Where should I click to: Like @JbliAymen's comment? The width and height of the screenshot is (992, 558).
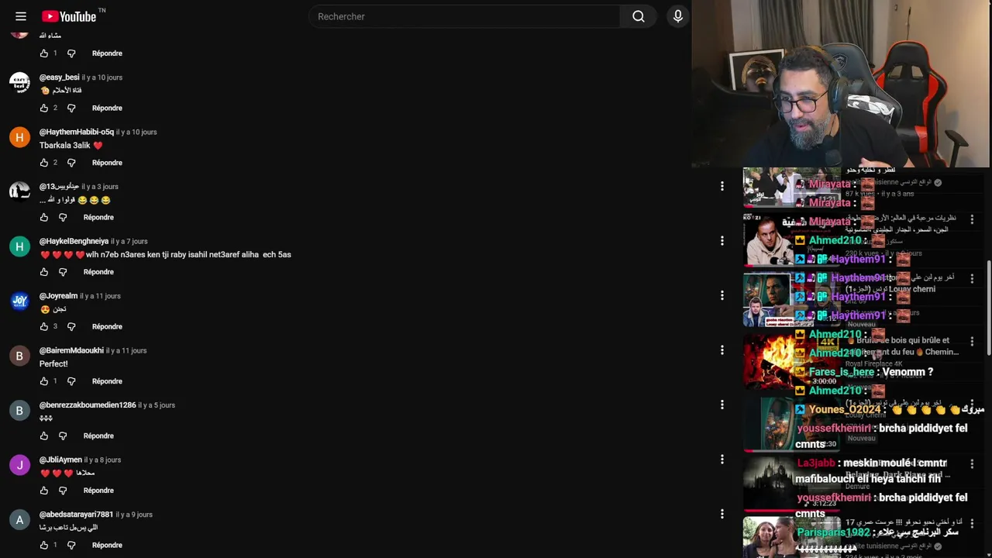(x=44, y=491)
